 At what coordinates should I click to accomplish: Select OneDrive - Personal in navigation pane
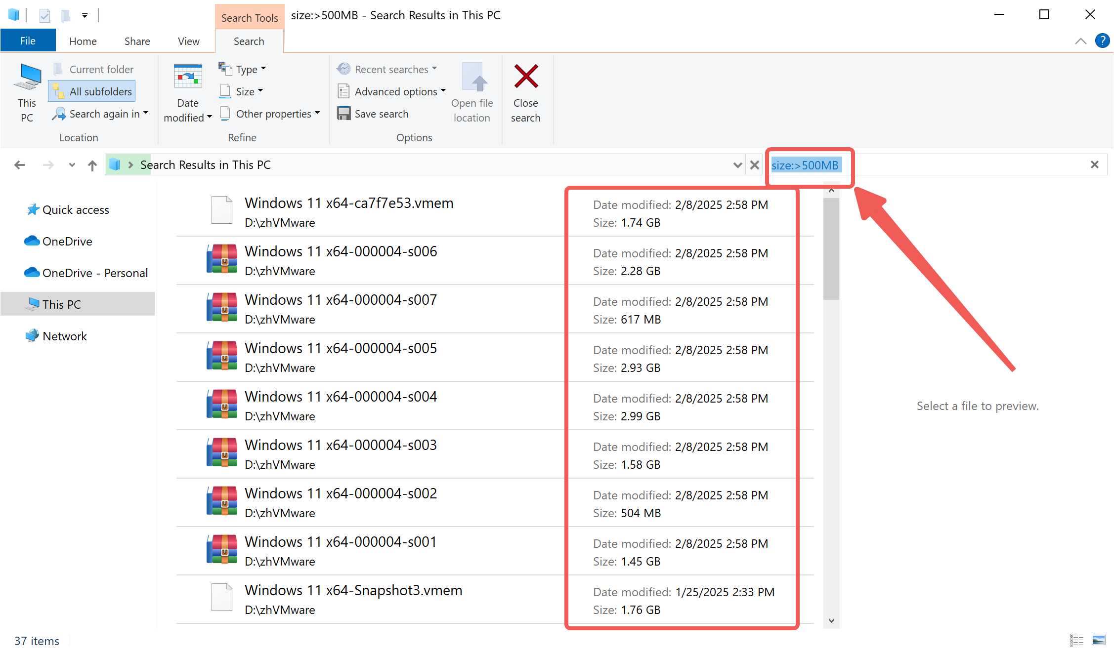click(86, 273)
